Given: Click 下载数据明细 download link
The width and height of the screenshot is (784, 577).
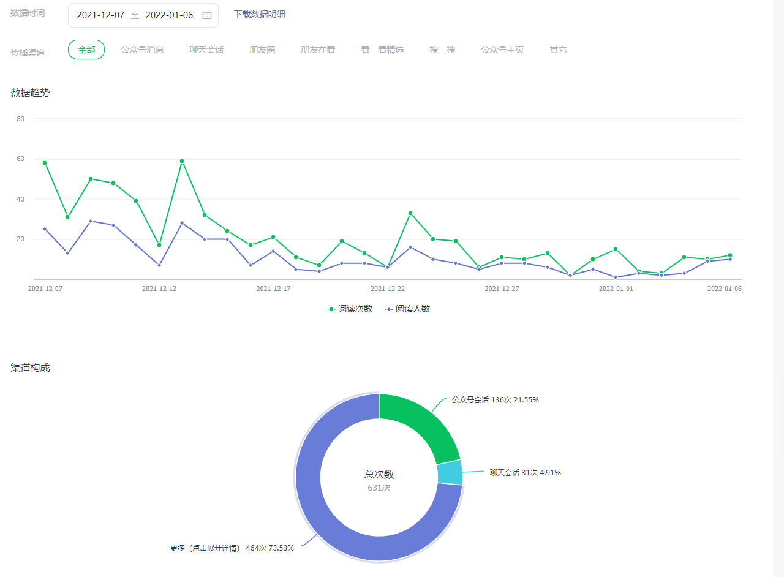Looking at the screenshot, I should (259, 14).
